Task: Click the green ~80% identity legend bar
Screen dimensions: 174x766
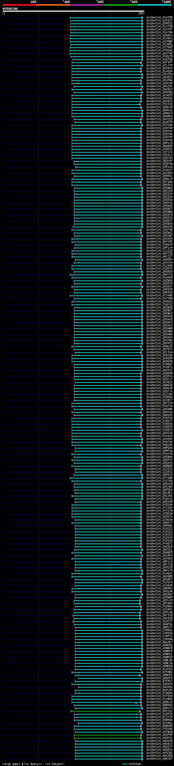Action: 121,5
